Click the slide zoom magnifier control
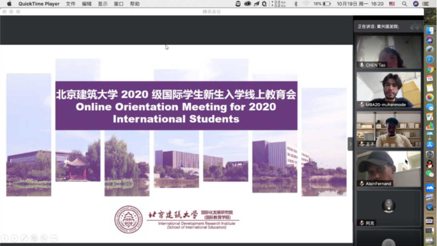The height and width of the screenshot is (246, 437). pos(44,238)
